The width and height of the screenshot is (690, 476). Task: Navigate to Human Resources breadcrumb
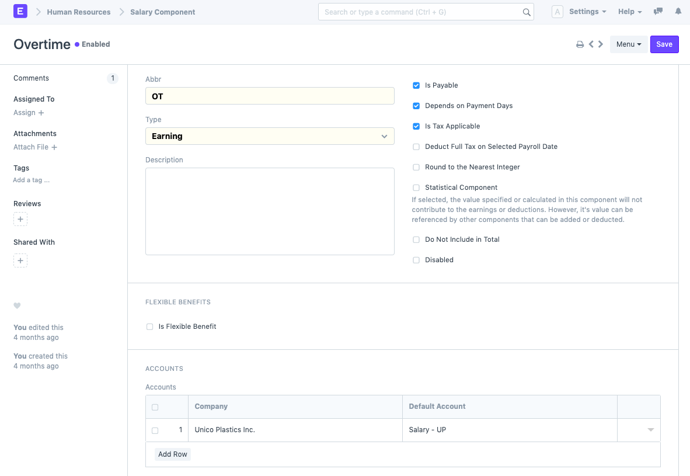point(79,12)
